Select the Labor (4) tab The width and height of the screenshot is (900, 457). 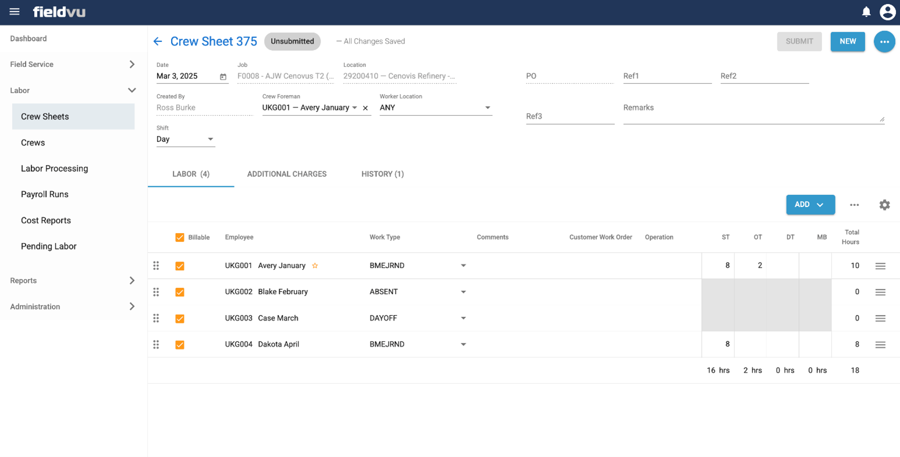[x=191, y=174]
